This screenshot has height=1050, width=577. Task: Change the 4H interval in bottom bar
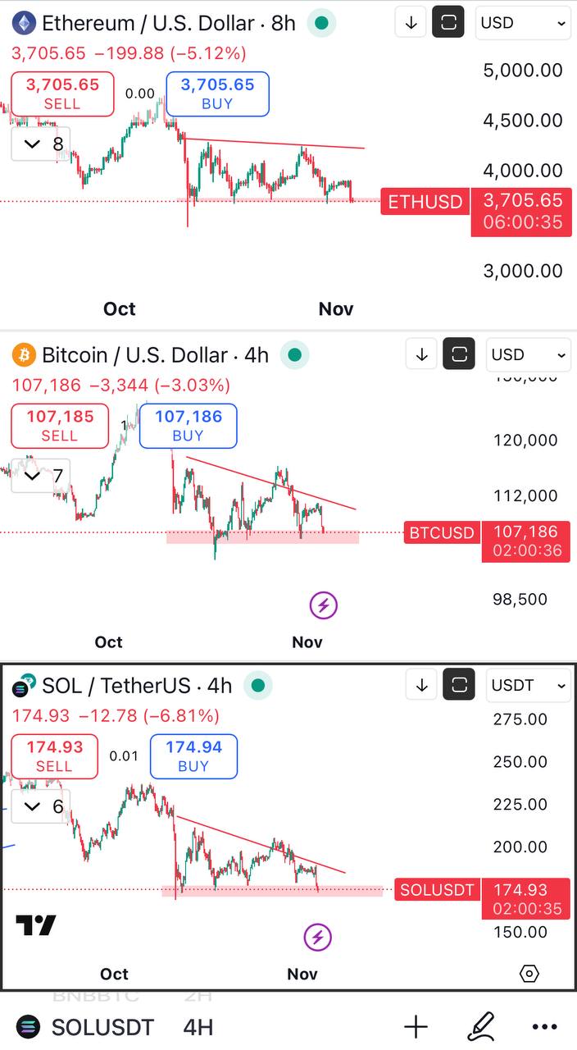[x=198, y=1027]
